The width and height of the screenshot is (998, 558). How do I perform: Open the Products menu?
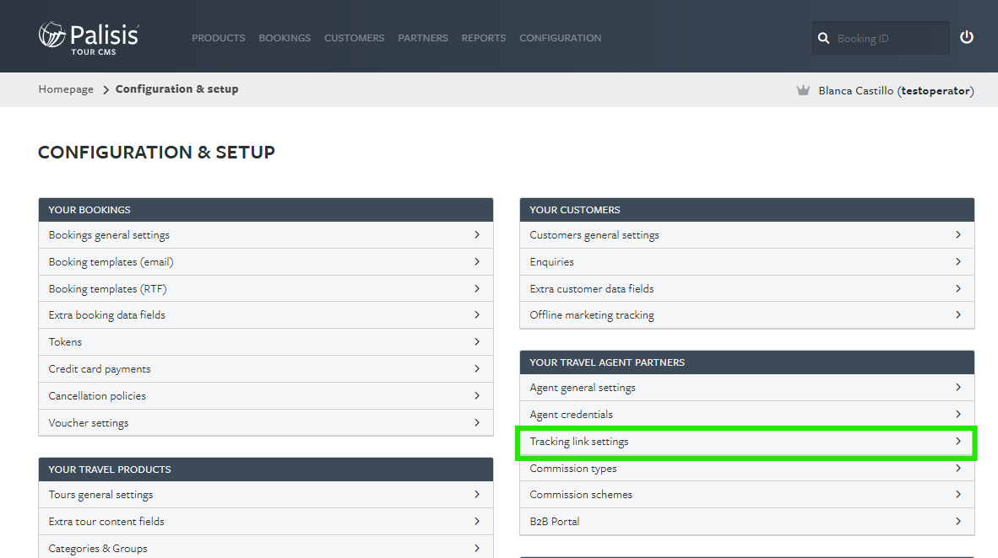219,38
